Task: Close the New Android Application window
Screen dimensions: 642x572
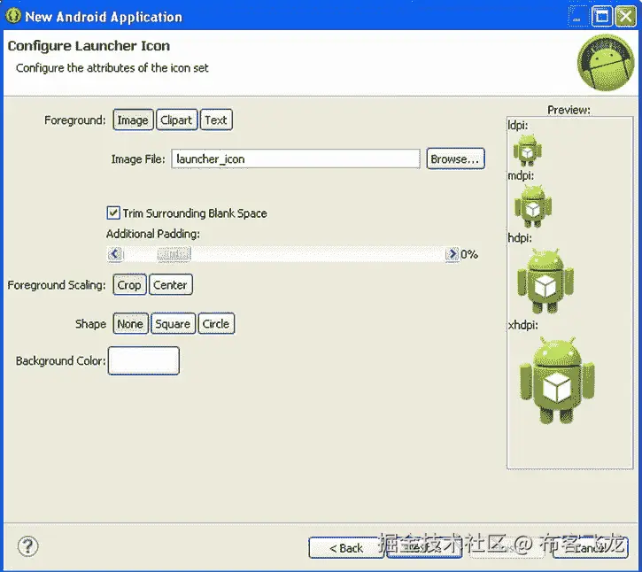Action: tap(626, 16)
